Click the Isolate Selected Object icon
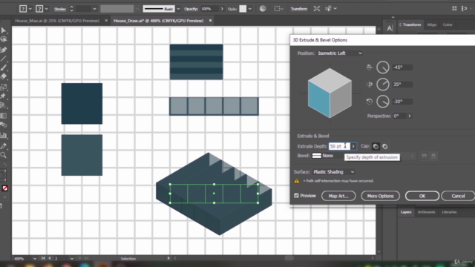475x267 pixels. coord(317,8)
